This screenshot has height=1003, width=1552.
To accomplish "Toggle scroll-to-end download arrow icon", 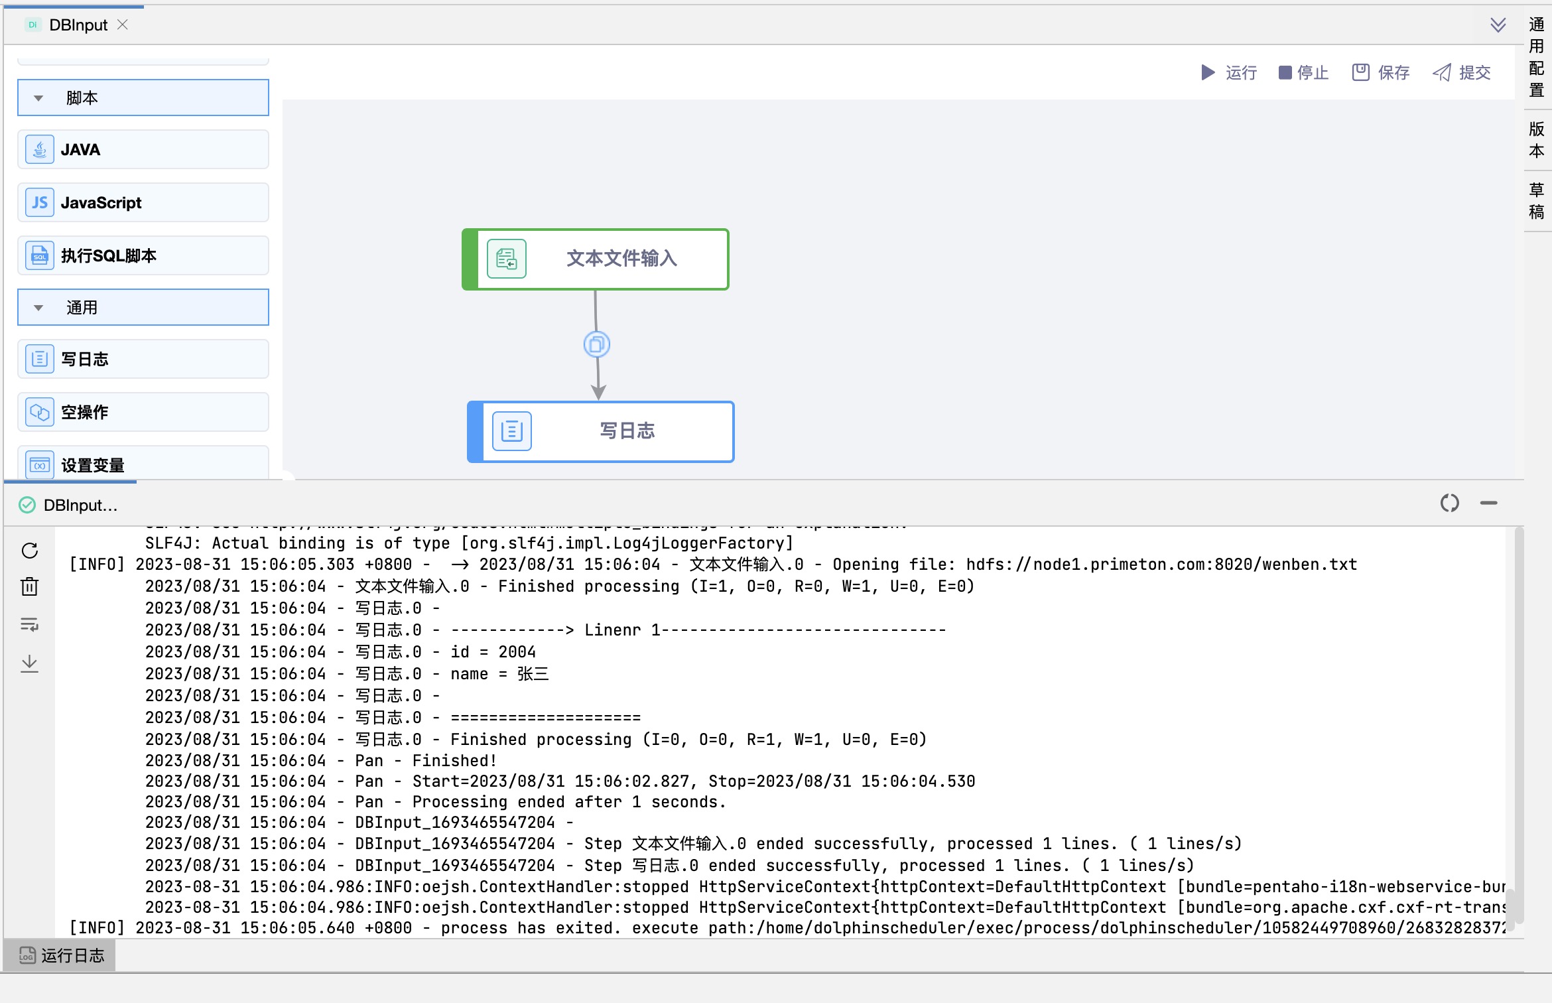I will point(30,663).
